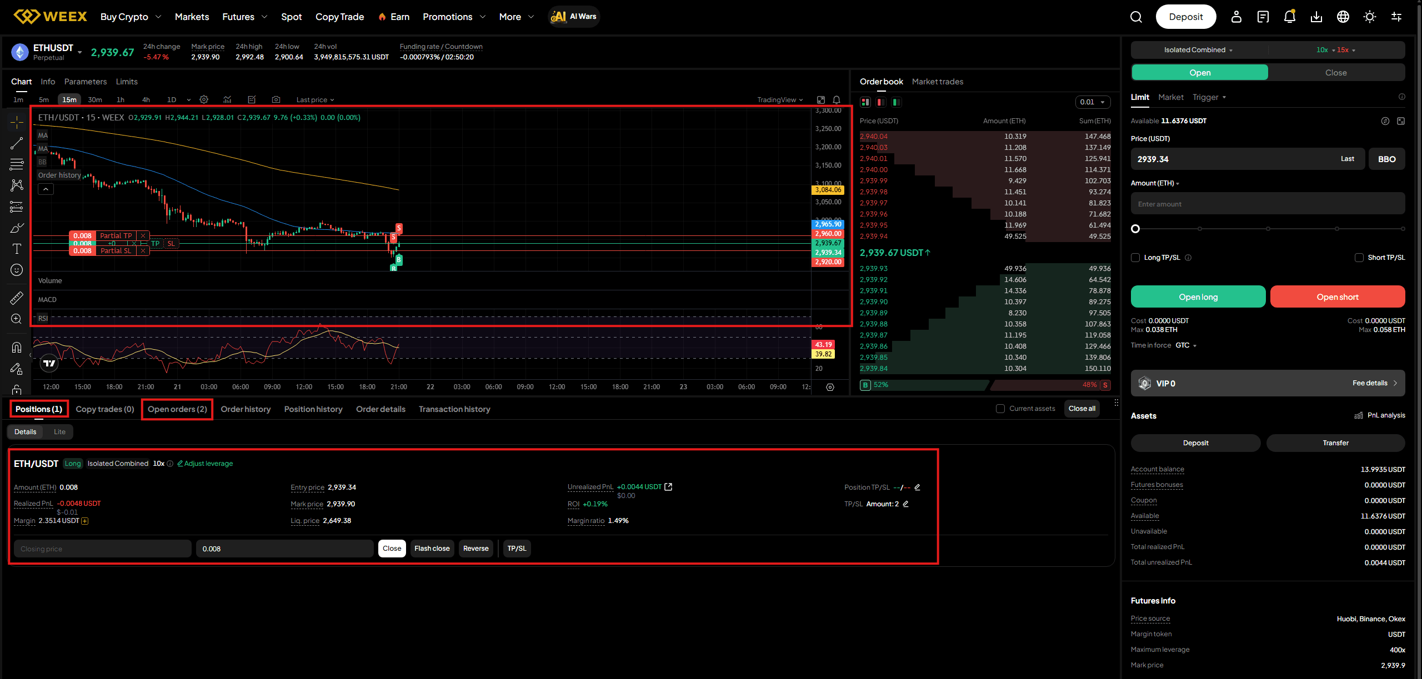Viewport: 1422px width, 679px height.
Task: Toggle light theme sun icon
Action: 1369,17
